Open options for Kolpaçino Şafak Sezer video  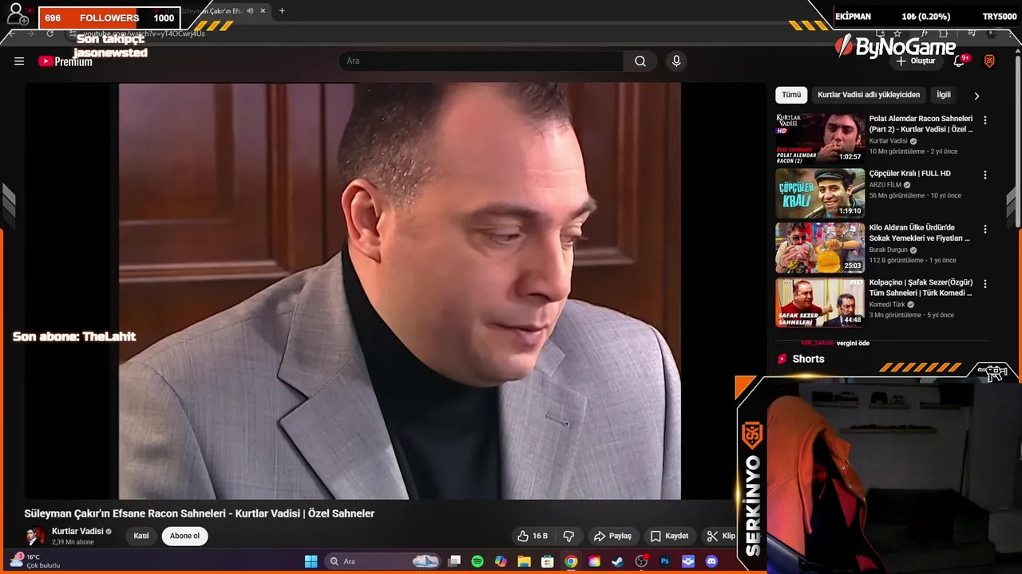(985, 284)
